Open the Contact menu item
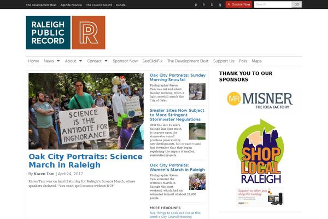 (95, 61)
